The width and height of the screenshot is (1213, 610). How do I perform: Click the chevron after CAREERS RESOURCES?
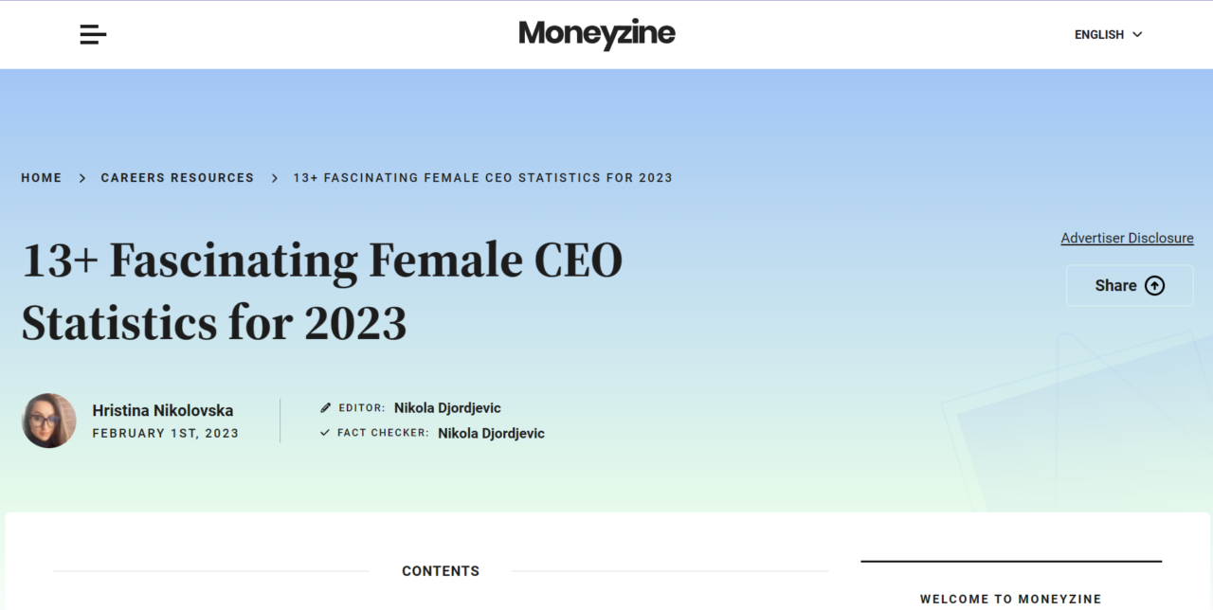click(274, 178)
